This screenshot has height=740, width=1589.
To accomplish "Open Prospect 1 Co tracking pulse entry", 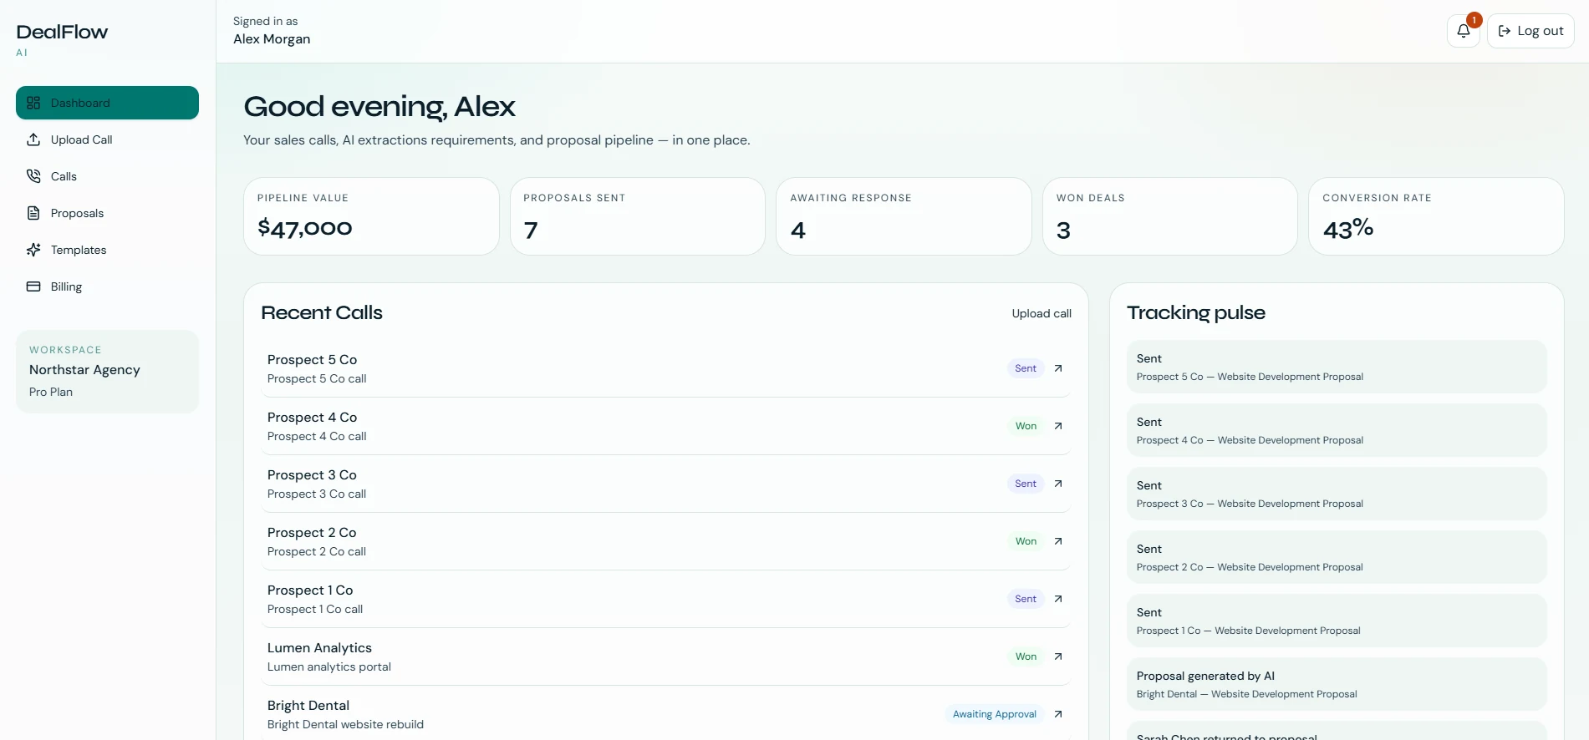I will tap(1337, 621).
